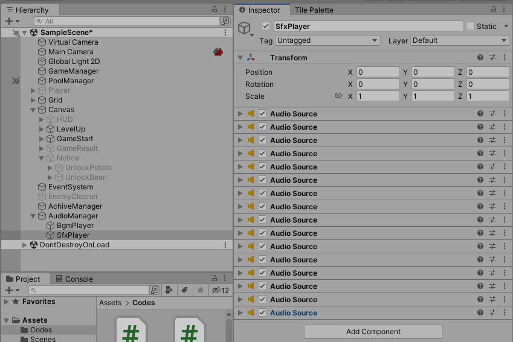Viewport: 513px width, 342px height.
Task: Expand the Player object arrow
Action: 33,90
